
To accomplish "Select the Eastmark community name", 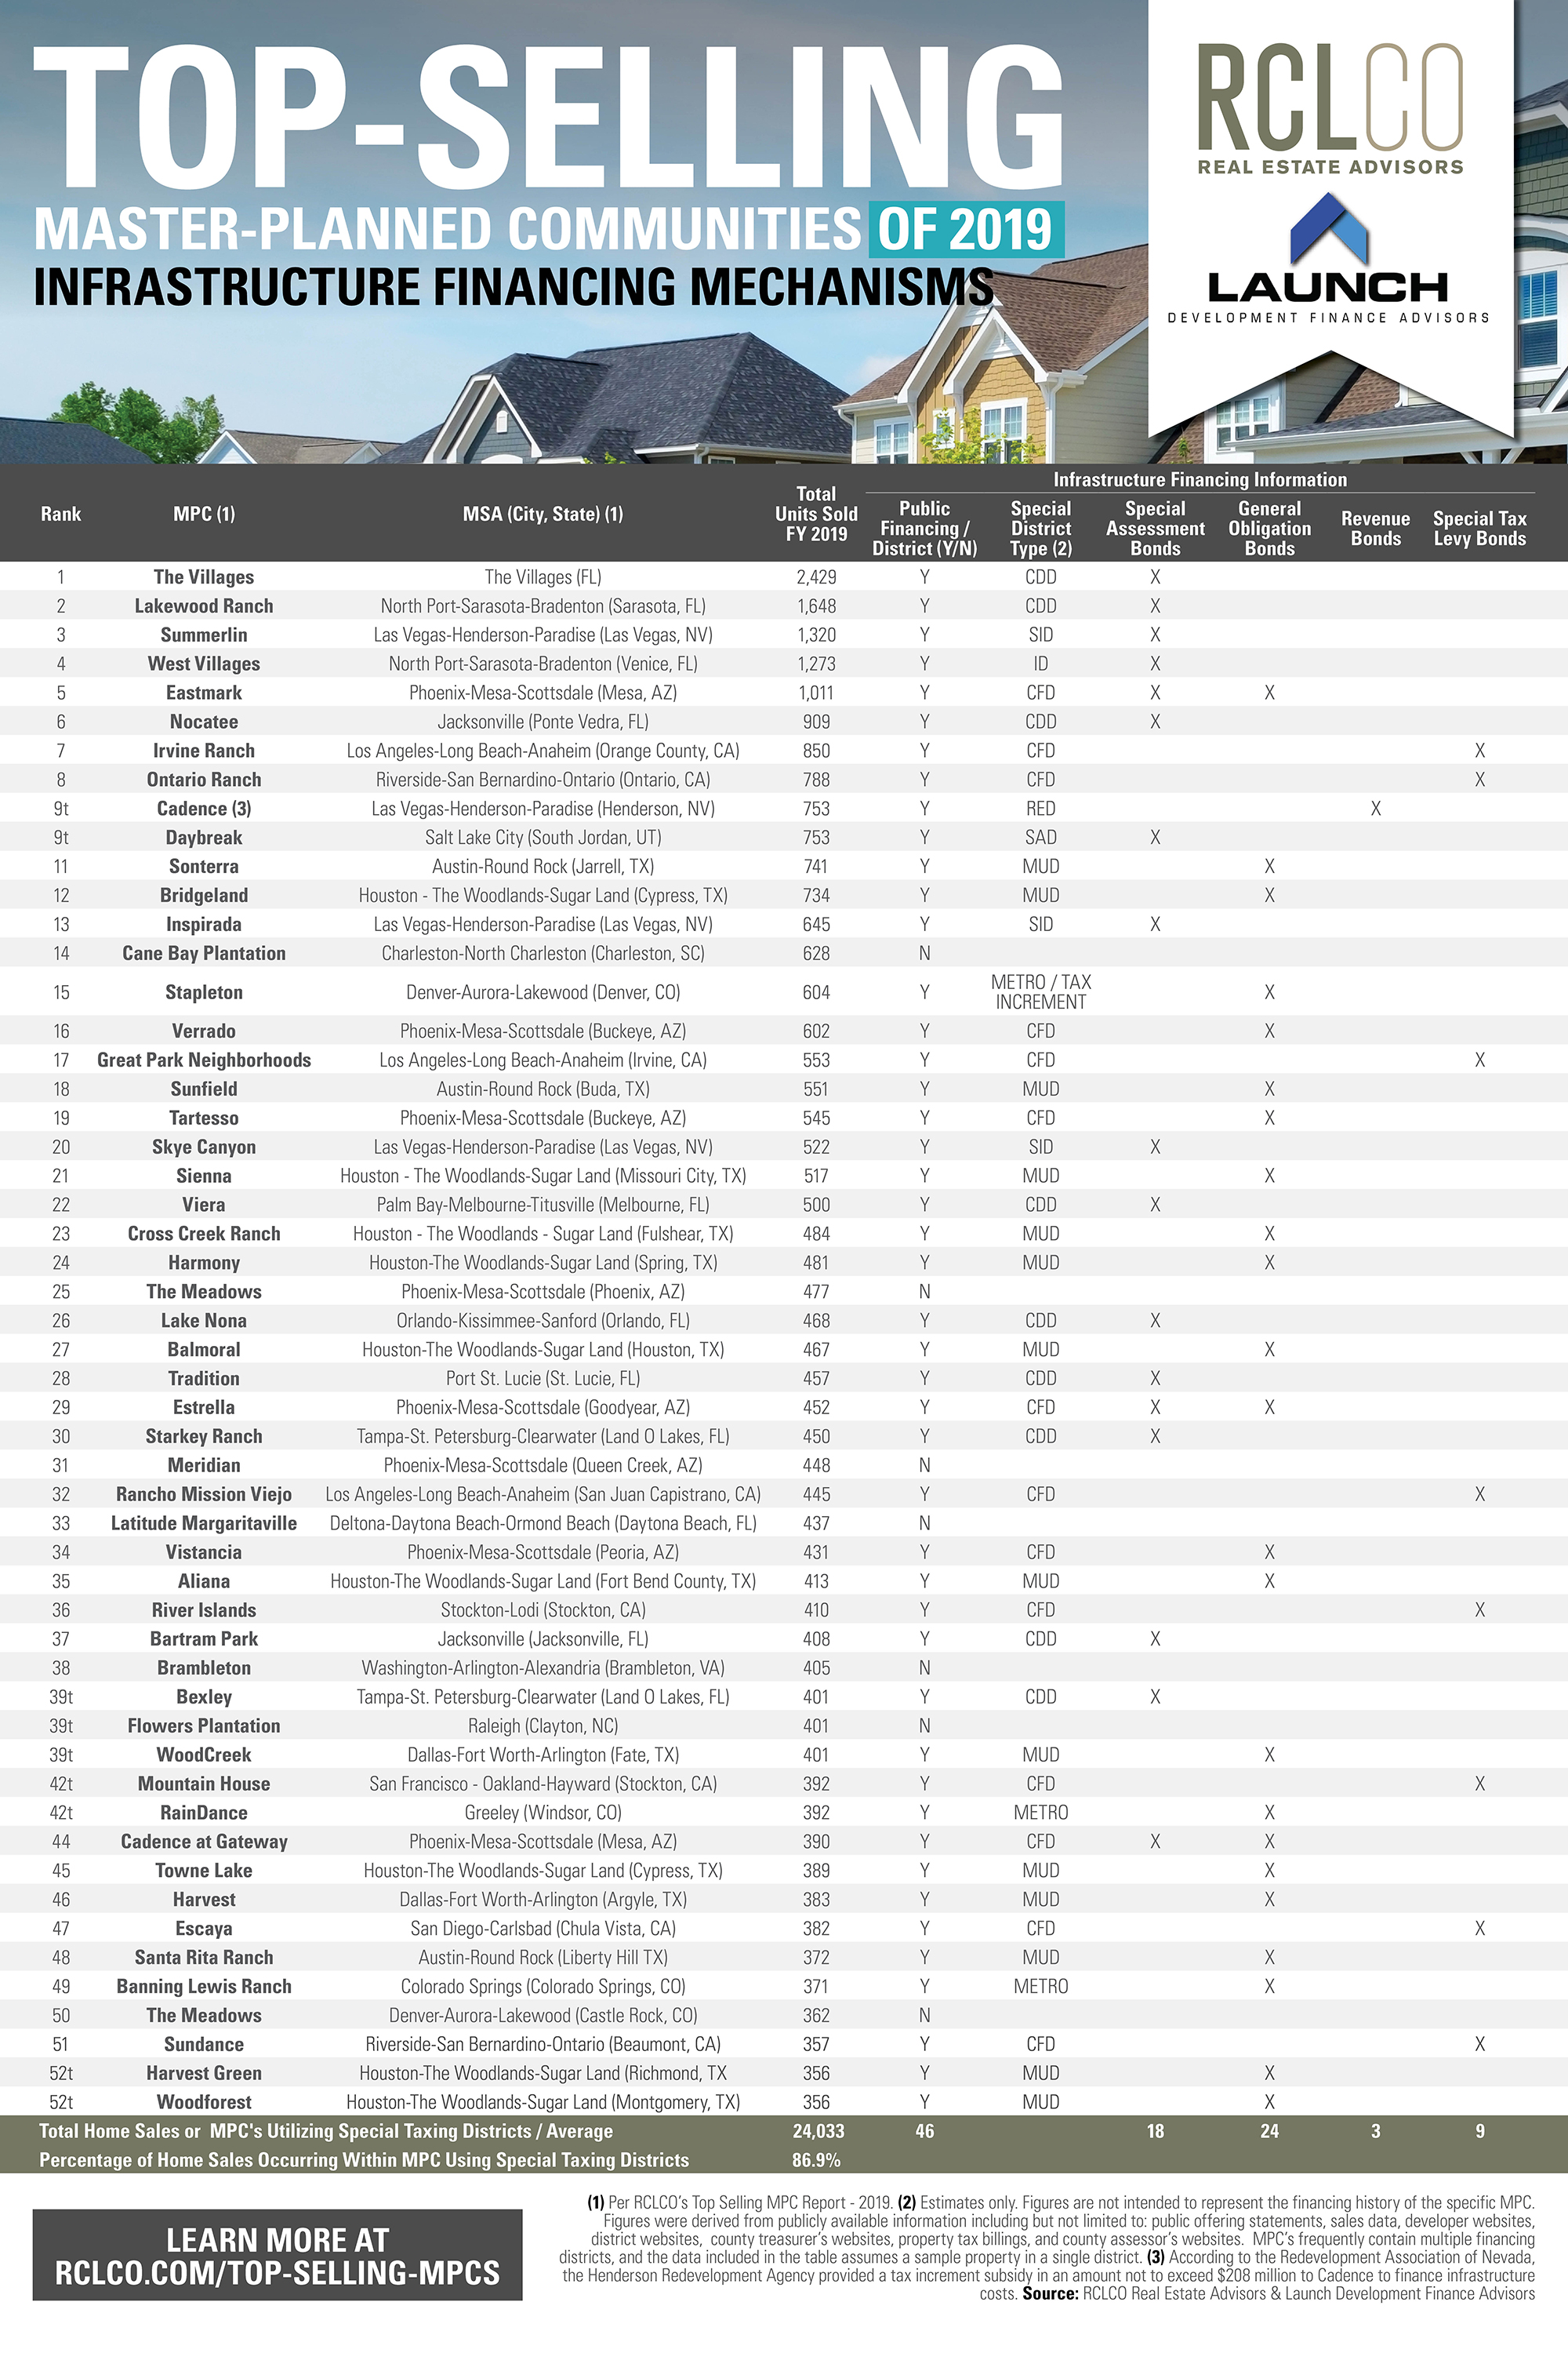I will (204, 693).
